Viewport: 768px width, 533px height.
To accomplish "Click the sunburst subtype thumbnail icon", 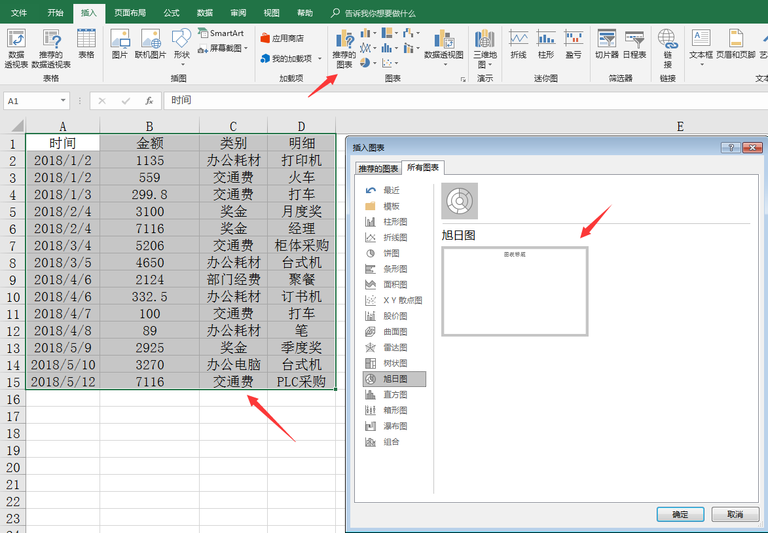I will [460, 201].
